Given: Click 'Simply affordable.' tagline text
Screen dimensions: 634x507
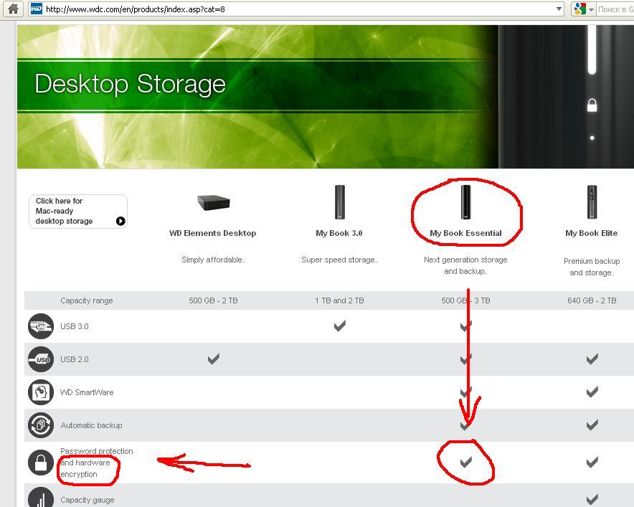Looking at the screenshot, I should pyautogui.click(x=213, y=260).
